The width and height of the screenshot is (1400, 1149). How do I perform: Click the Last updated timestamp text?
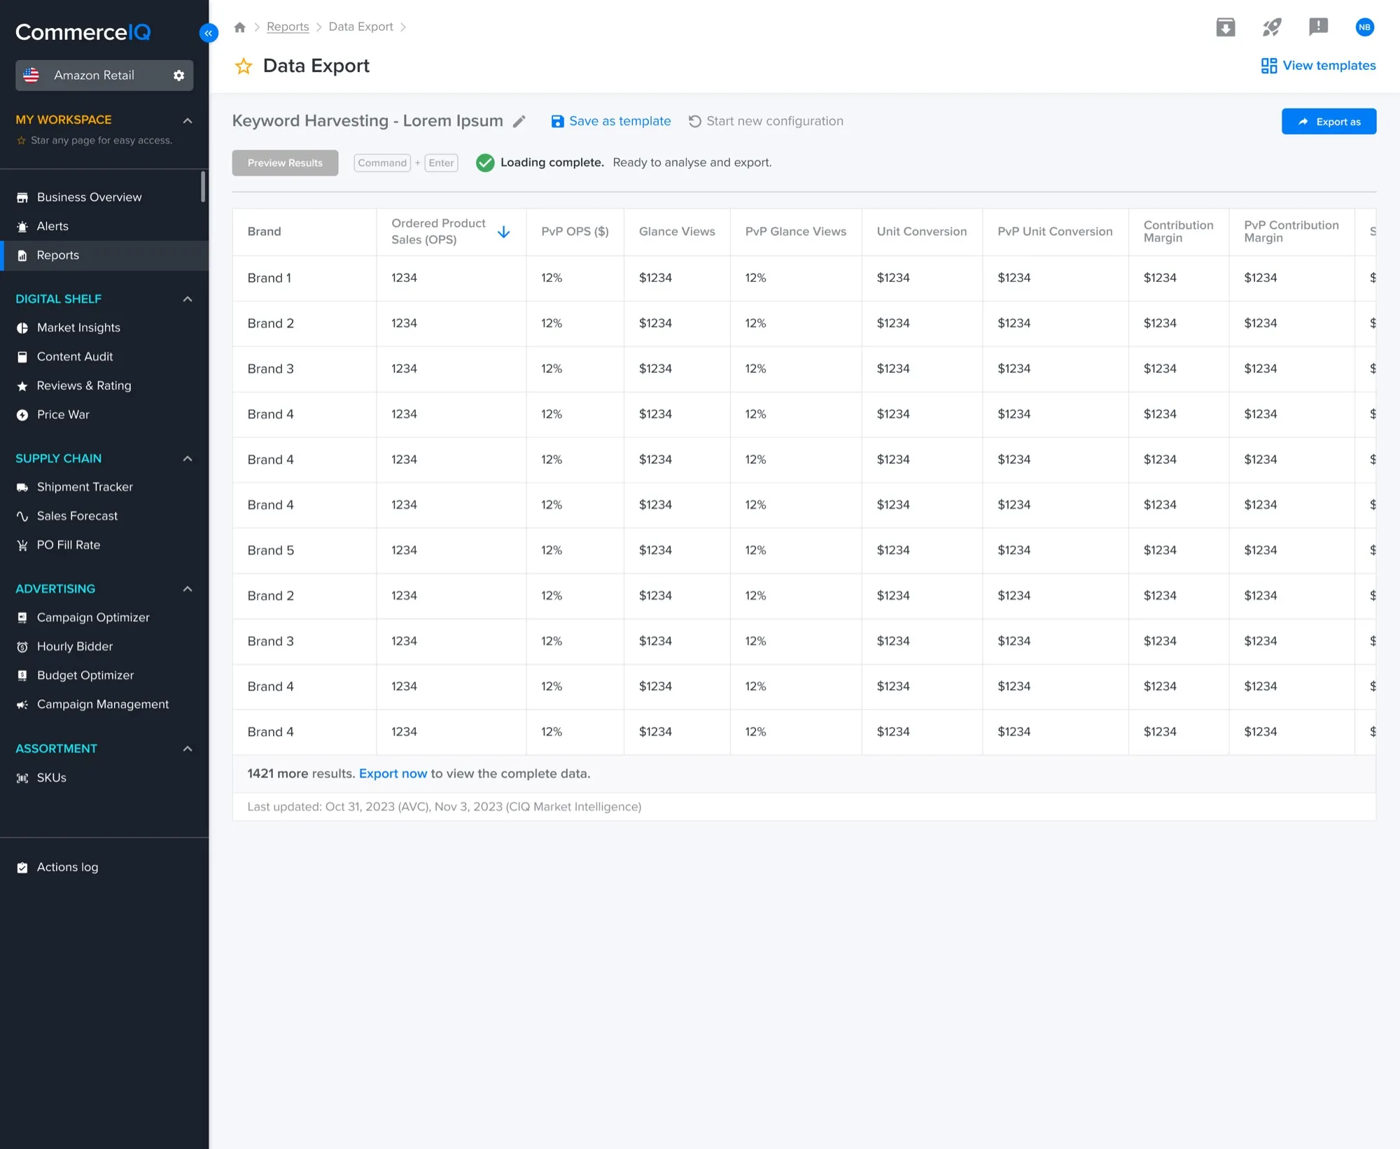pos(444,807)
